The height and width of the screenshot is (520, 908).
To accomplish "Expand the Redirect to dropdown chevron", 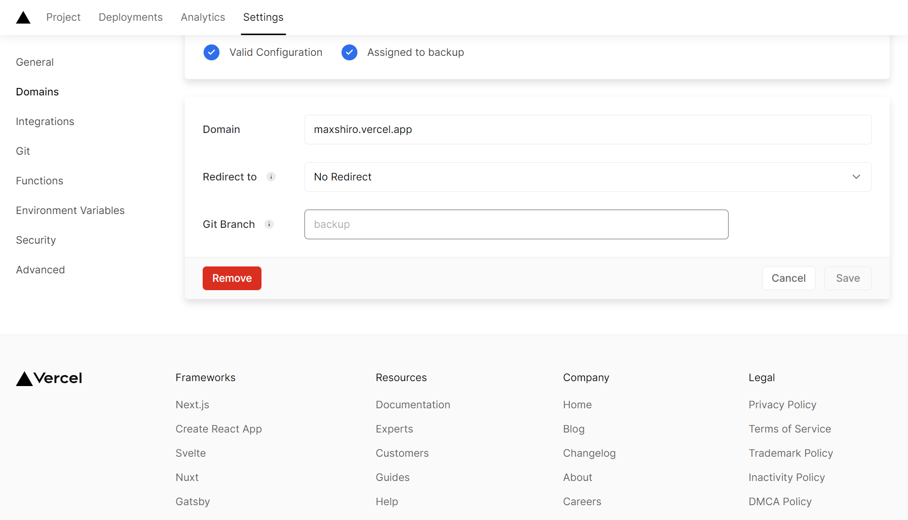I will 856,177.
